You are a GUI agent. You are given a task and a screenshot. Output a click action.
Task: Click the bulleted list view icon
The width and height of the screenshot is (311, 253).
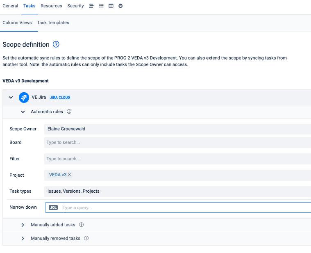pos(101,6)
